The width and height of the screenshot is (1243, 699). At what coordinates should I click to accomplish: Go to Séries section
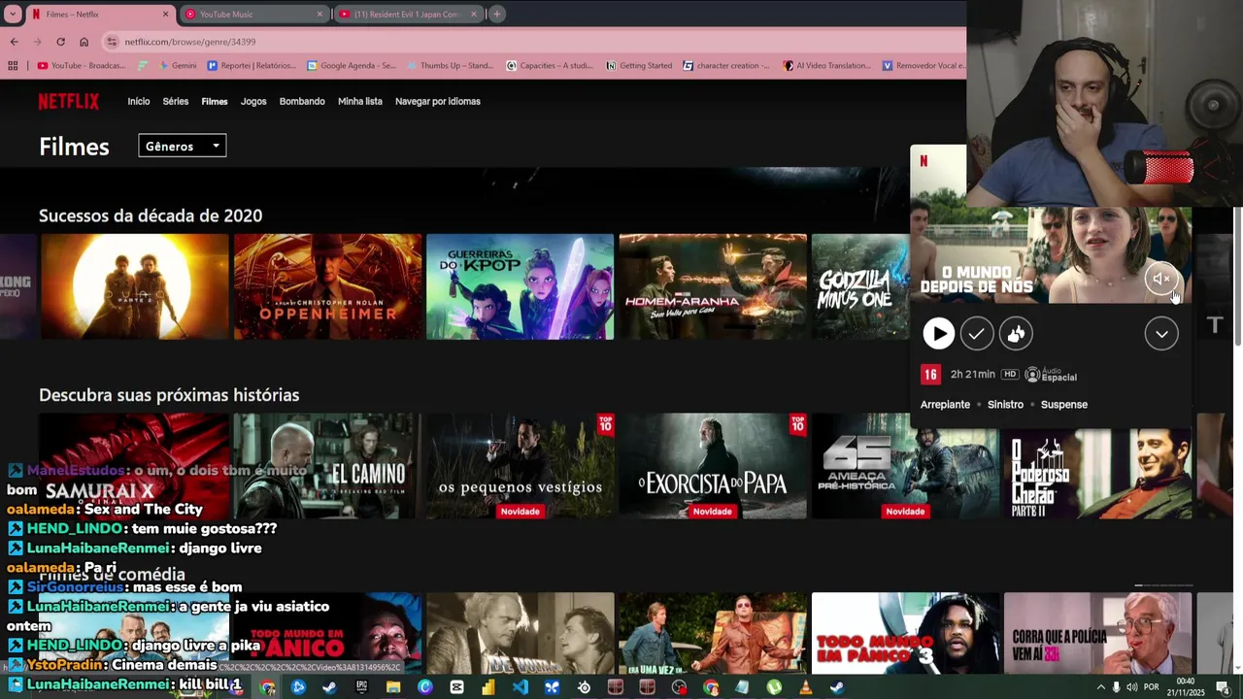(x=176, y=101)
